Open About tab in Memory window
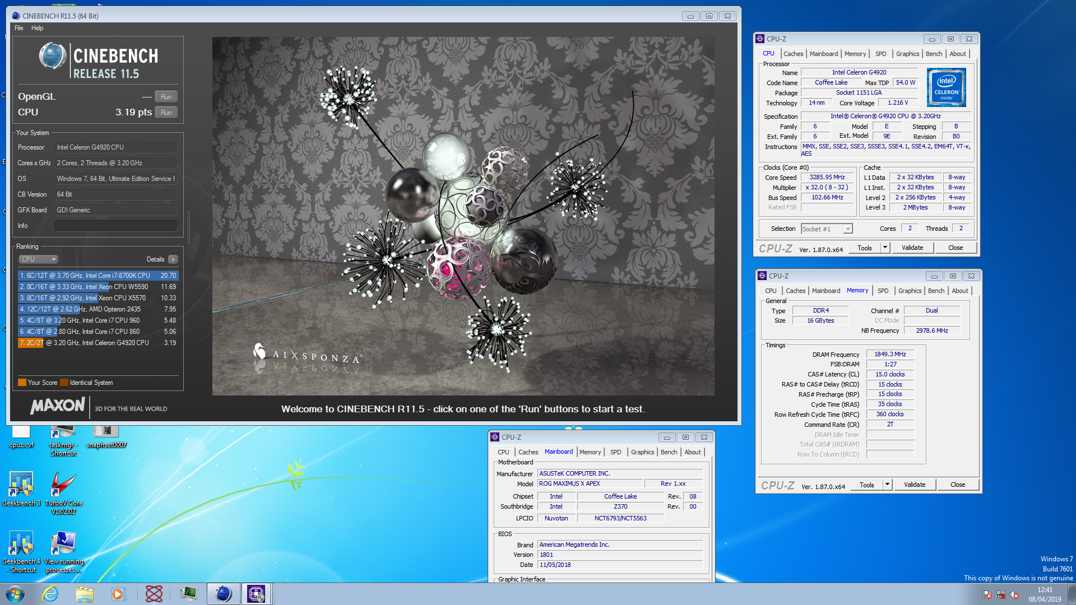 [959, 291]
